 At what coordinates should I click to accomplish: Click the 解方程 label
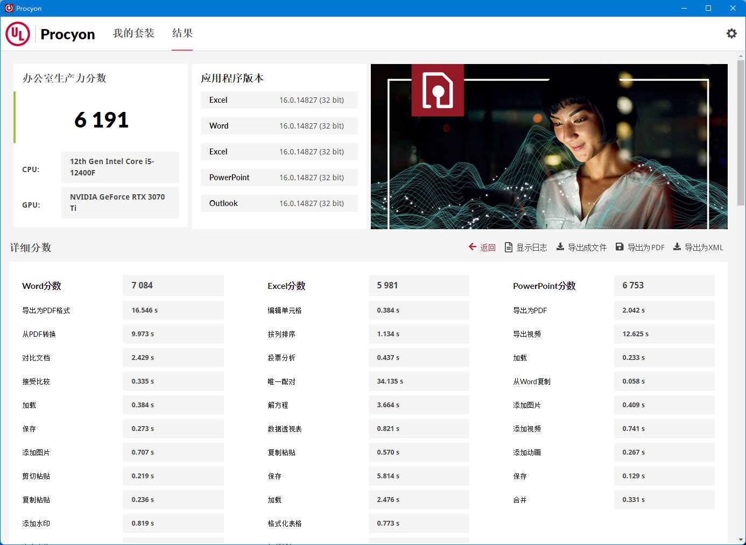[278, 405]
